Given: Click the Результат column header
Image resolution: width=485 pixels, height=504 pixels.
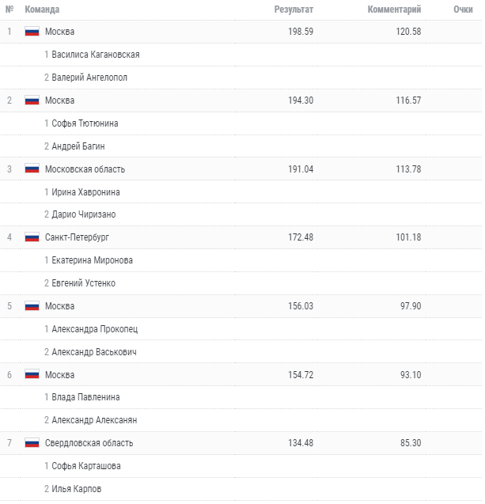Looking at the screenshot, I should pyautogui.click(x=294, y=9).
